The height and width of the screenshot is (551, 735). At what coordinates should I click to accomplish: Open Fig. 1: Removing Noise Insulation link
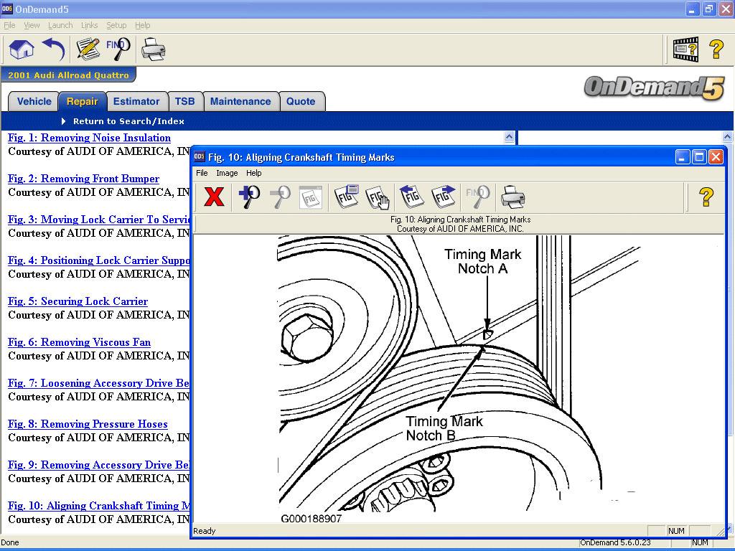[89, 138]
